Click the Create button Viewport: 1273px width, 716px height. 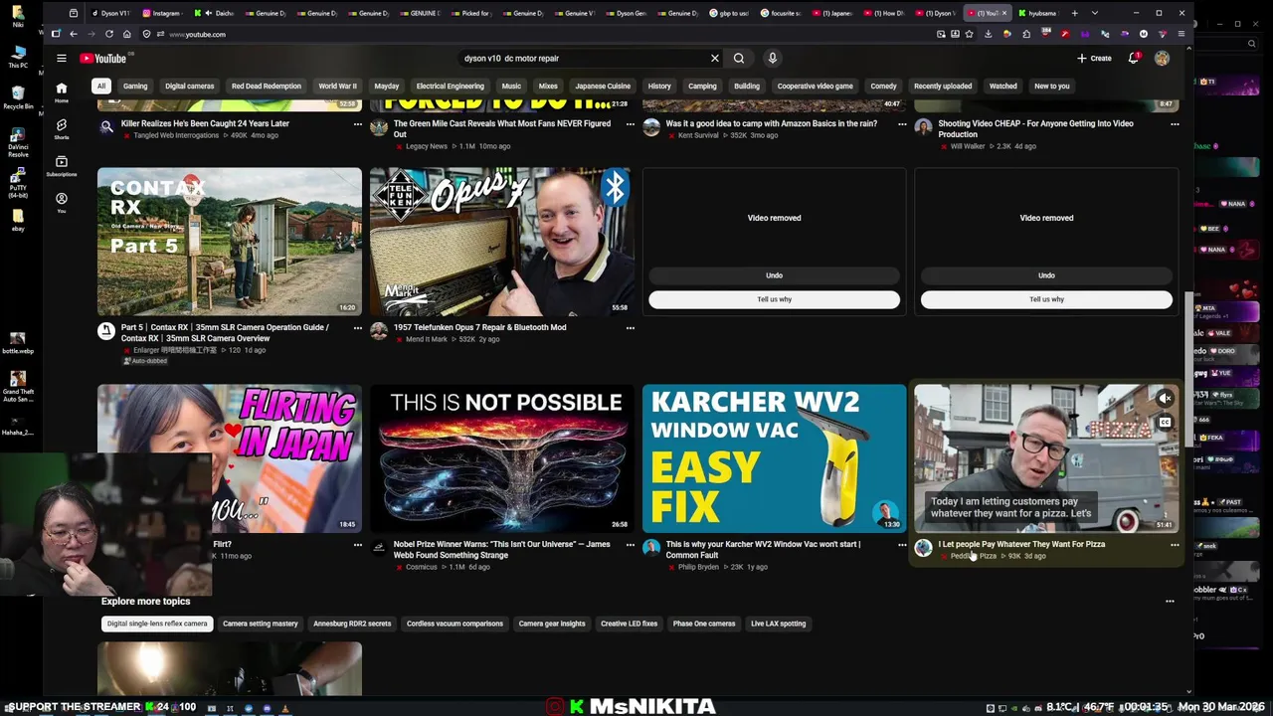click(1094, 59)
